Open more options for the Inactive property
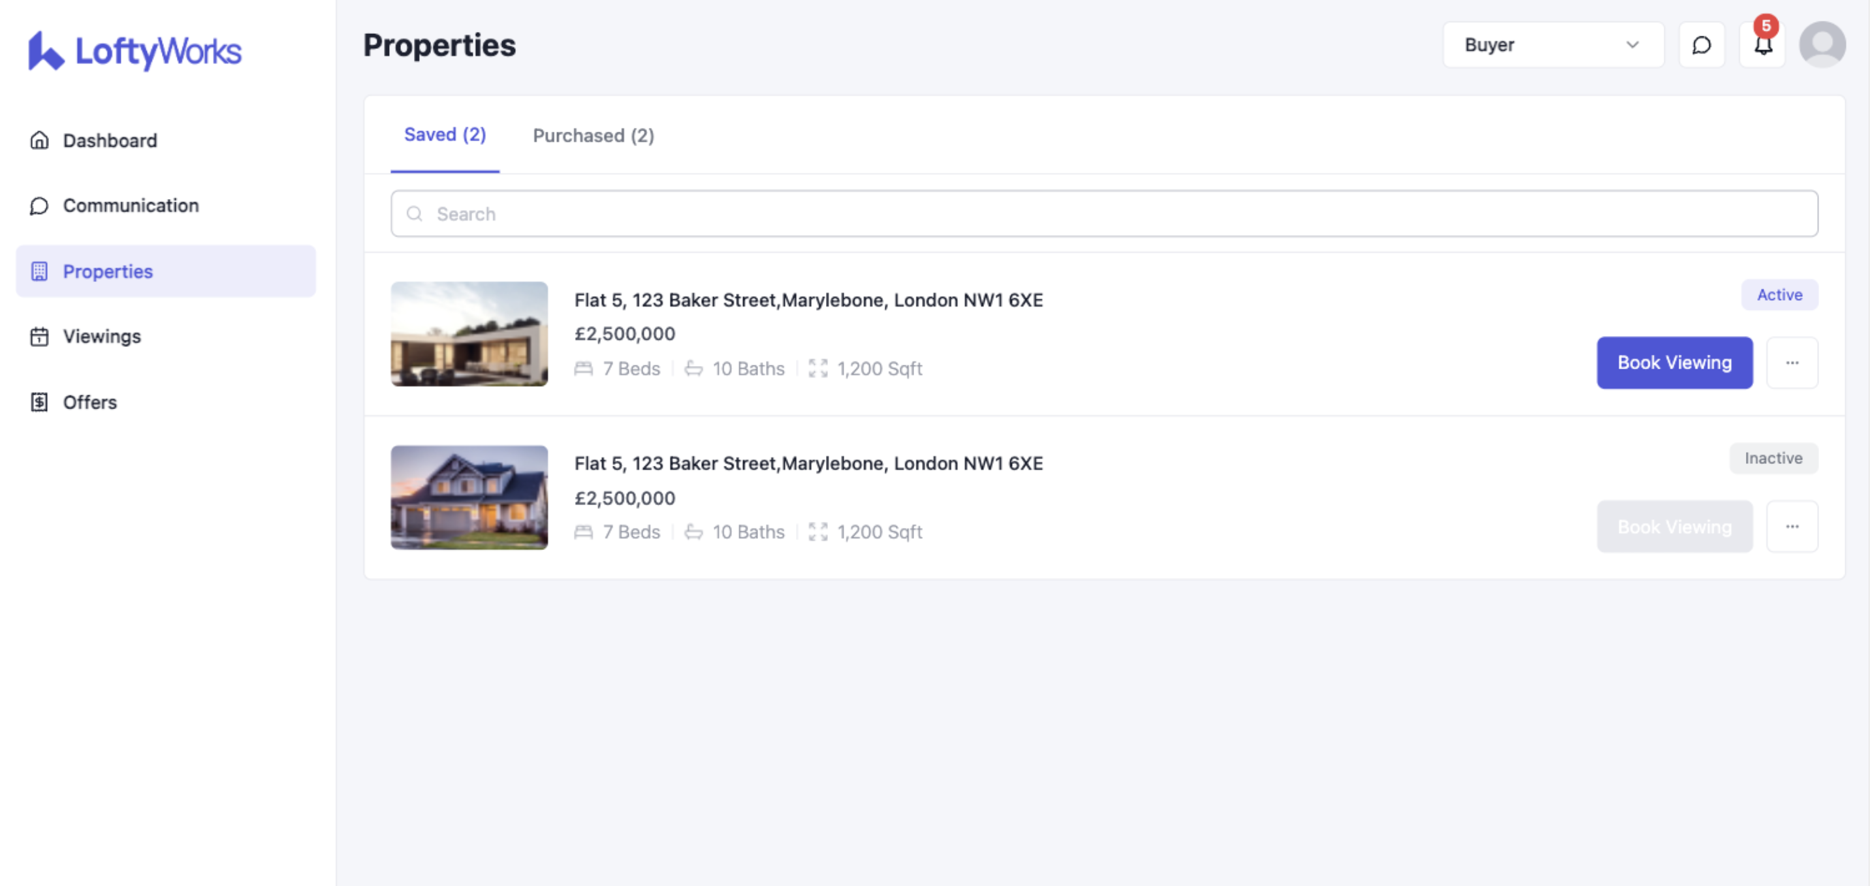The image size is (1870, 886). tap(1792, 527)
